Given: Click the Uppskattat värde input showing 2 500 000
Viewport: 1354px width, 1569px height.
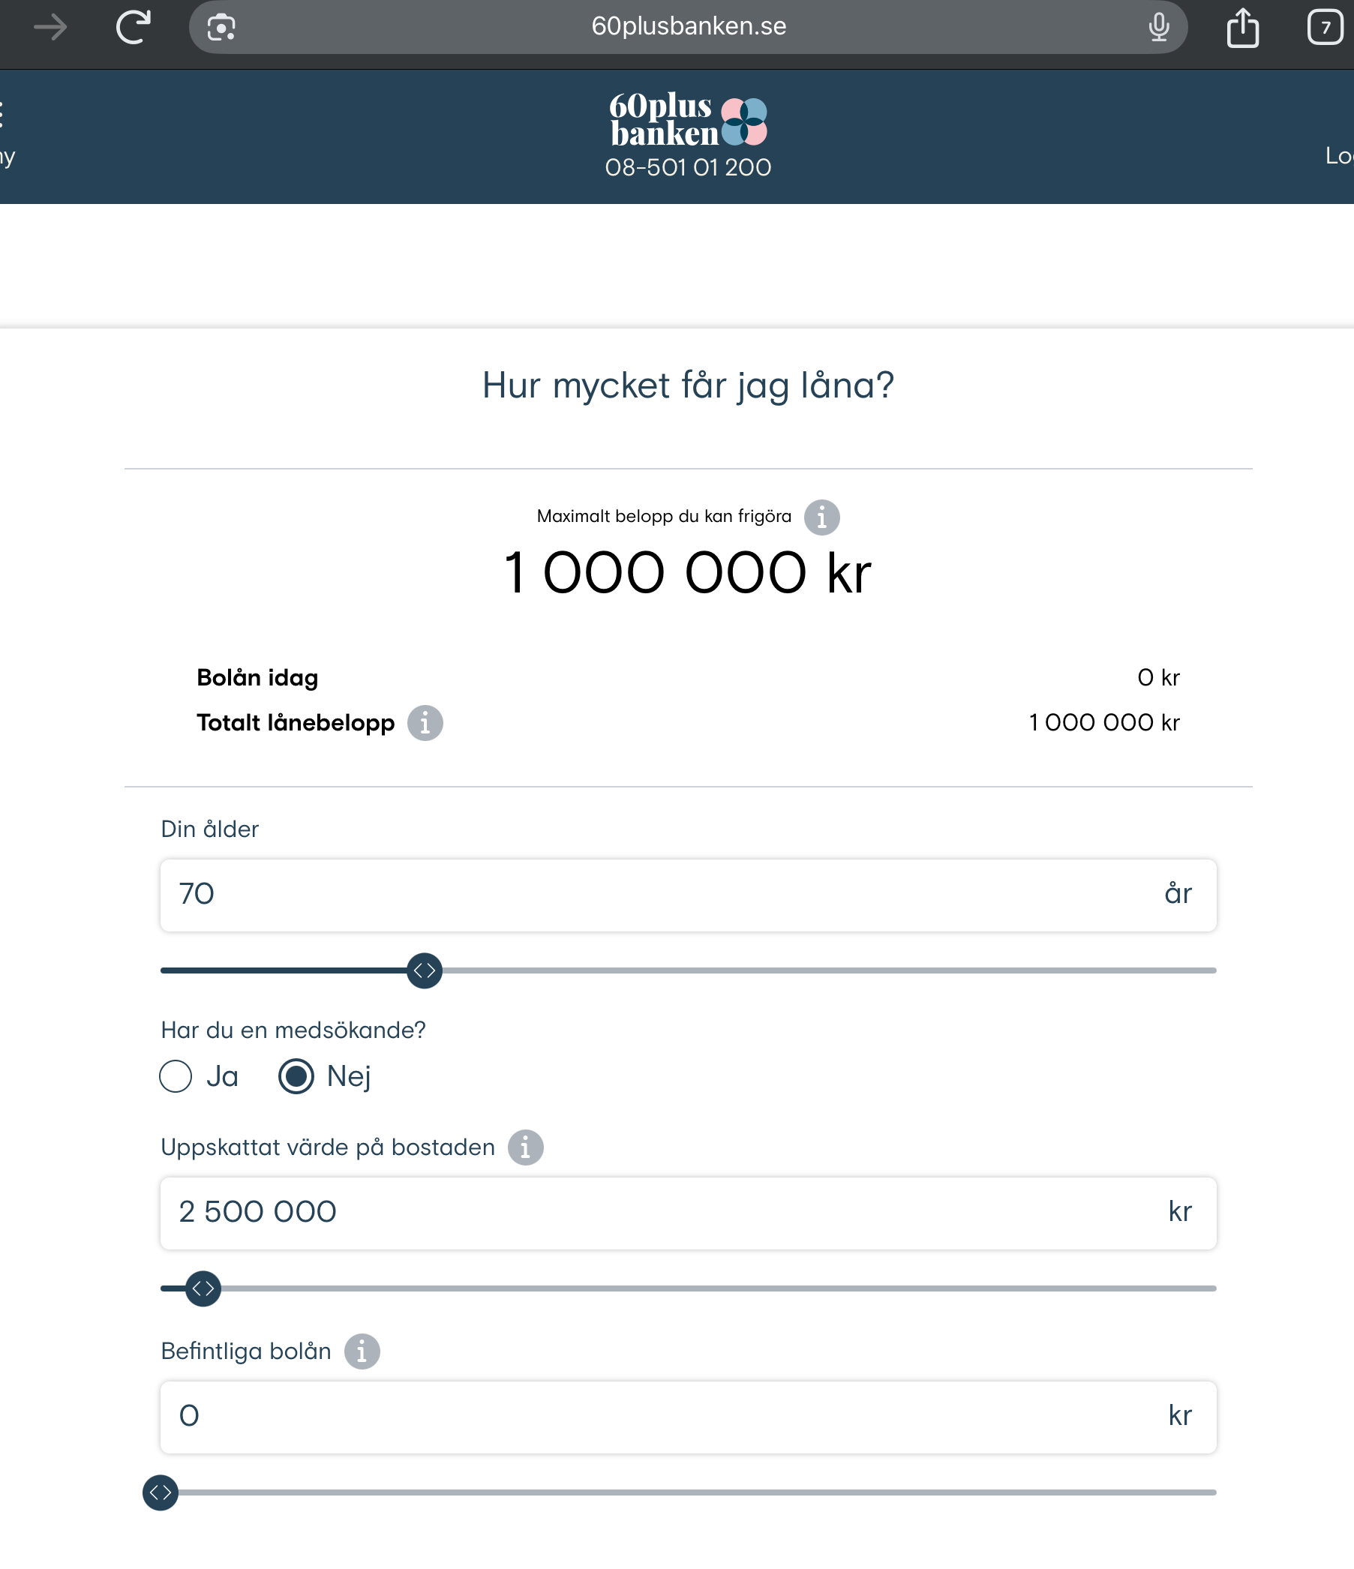Looking at the screenshot, I should [666, 1213].
